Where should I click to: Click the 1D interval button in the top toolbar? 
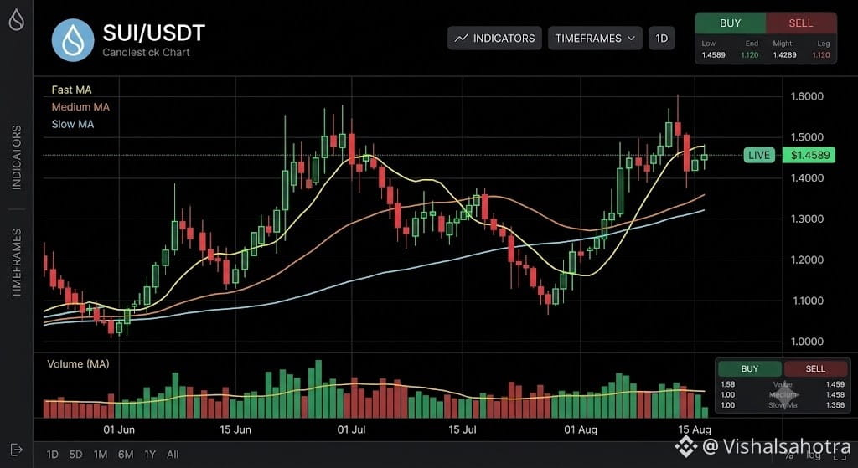pyautogui.click(x=662, y=39)
